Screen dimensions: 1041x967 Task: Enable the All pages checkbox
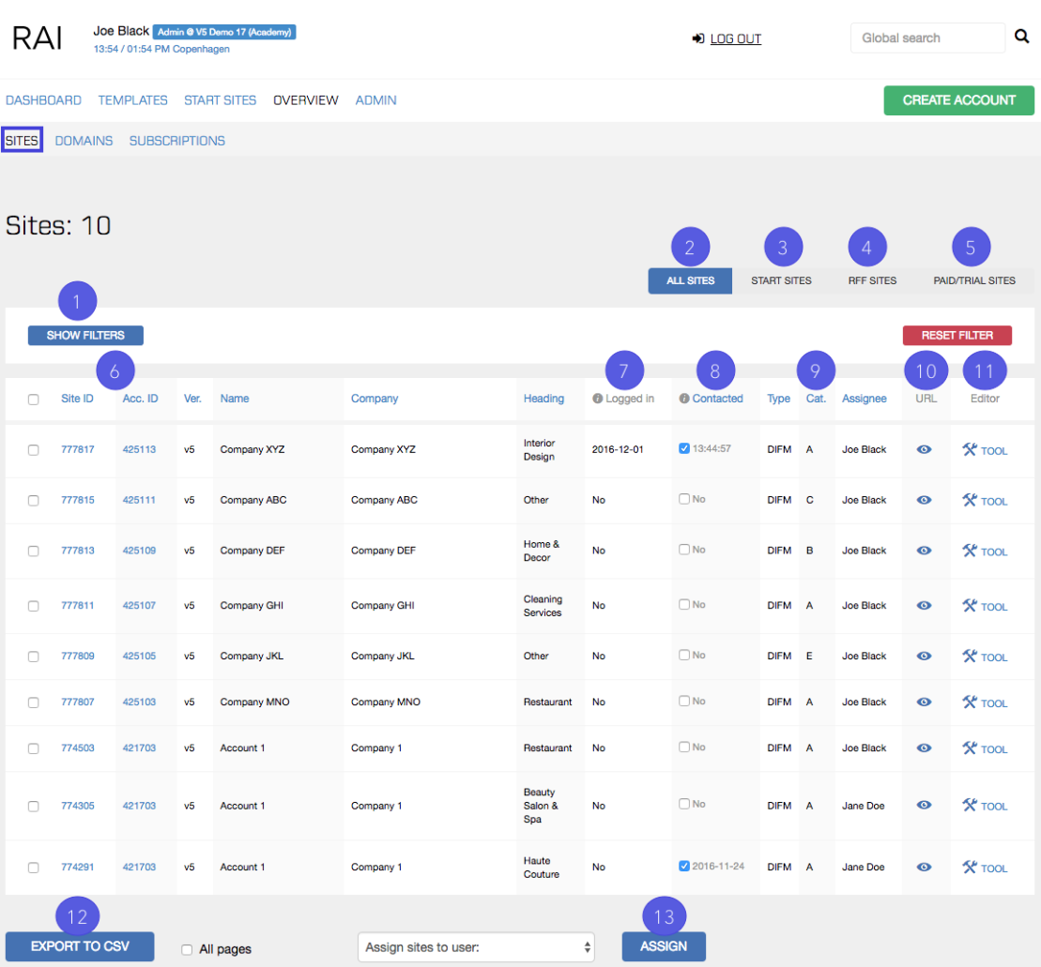pos(186,948)
